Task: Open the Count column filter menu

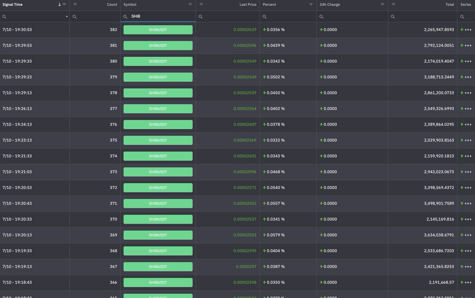Action: [75, 5]
